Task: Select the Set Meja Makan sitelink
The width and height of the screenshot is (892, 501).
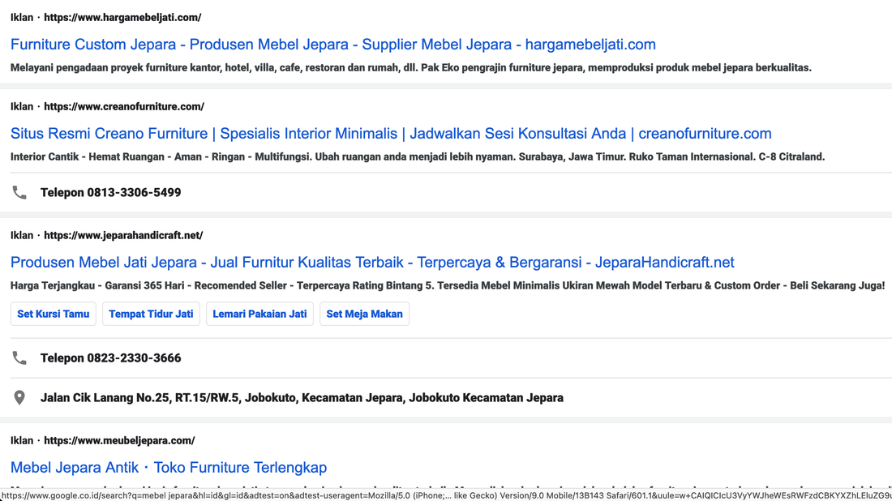Action: point(364,314)
